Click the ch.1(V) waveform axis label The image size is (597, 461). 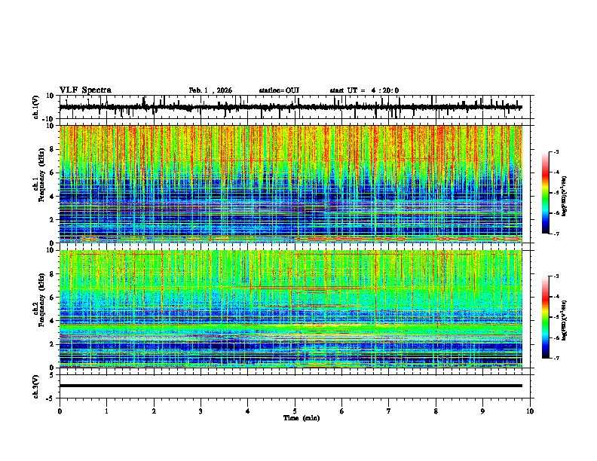coord(37,107)
